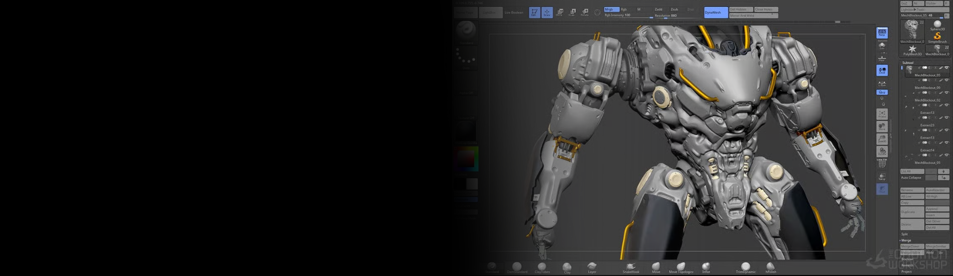Select the TrimDynamic brush

tap(745, 267)
